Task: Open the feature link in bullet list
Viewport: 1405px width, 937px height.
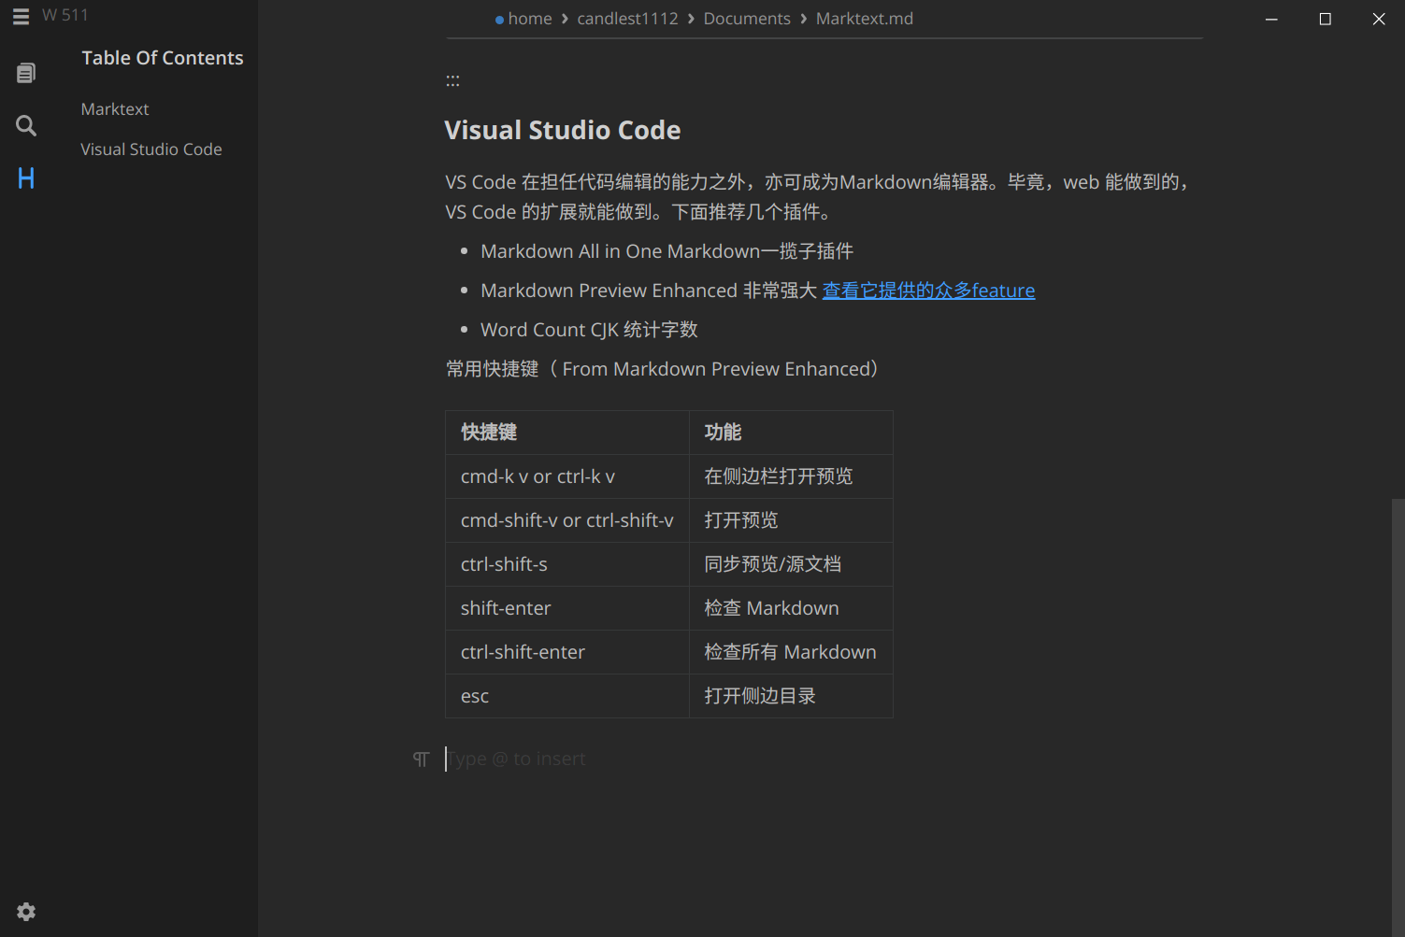Action: 927,291
